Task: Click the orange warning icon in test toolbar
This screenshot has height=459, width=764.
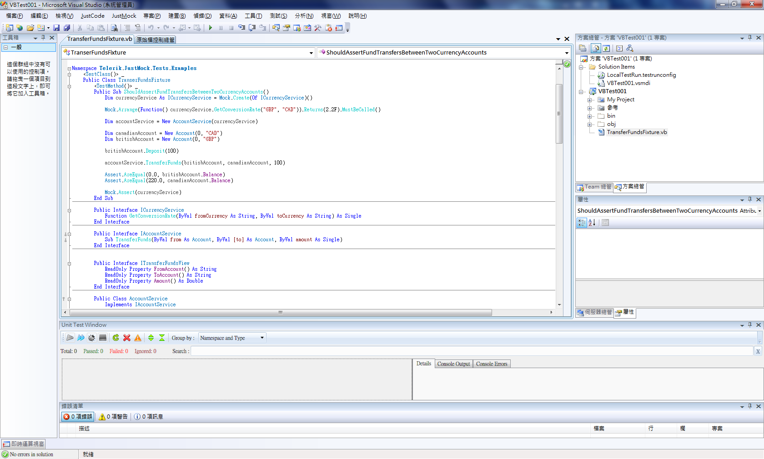Action: pos(138,338)
